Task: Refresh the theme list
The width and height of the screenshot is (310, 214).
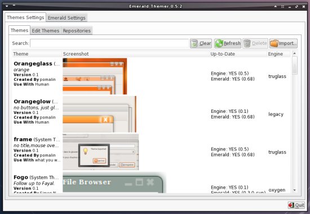Action: click(228, 43)
